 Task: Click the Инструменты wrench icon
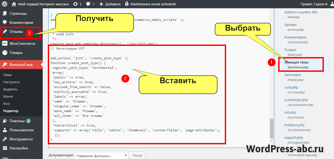[x=5, y=139]
